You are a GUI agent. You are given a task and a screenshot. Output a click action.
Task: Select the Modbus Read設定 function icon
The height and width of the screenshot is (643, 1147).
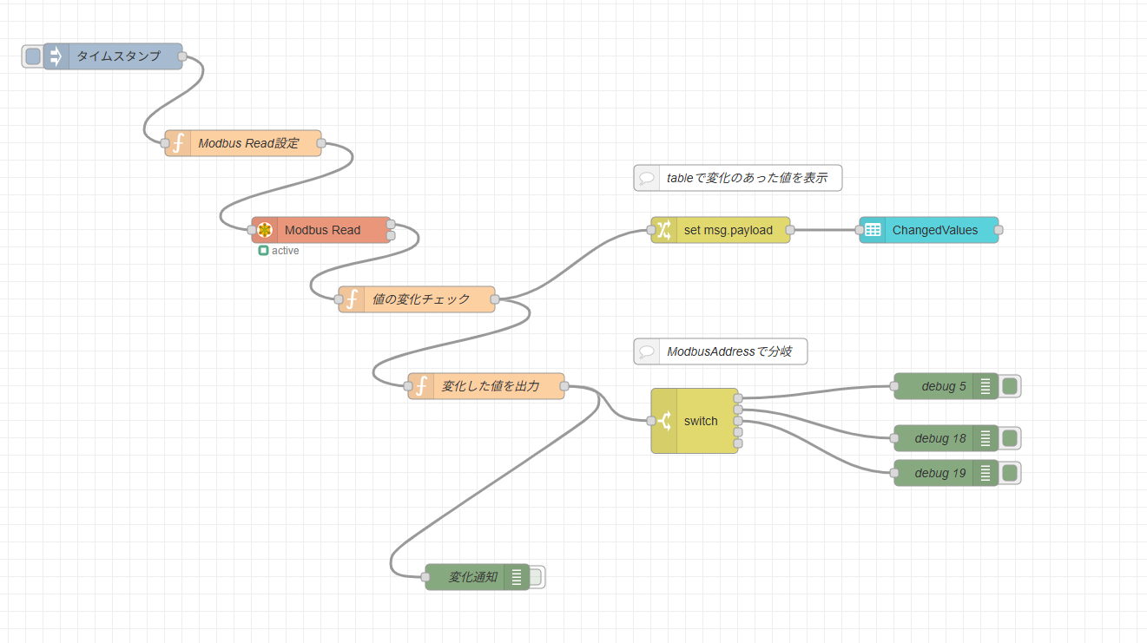pyautogui.click(x=178, y=143)
